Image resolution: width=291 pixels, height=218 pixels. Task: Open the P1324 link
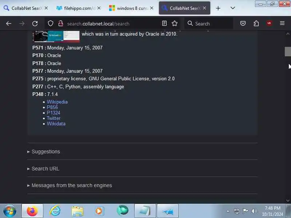(x=53, y=113)
